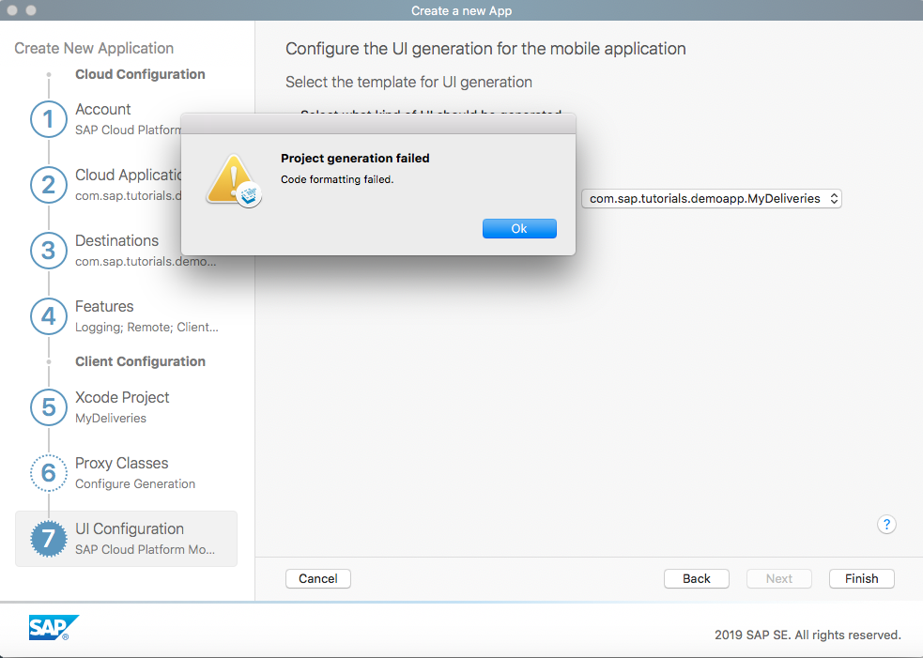This screenshot has width=923, height=658.
Task: Open the Account step label
Action: [x=103, y=110]
